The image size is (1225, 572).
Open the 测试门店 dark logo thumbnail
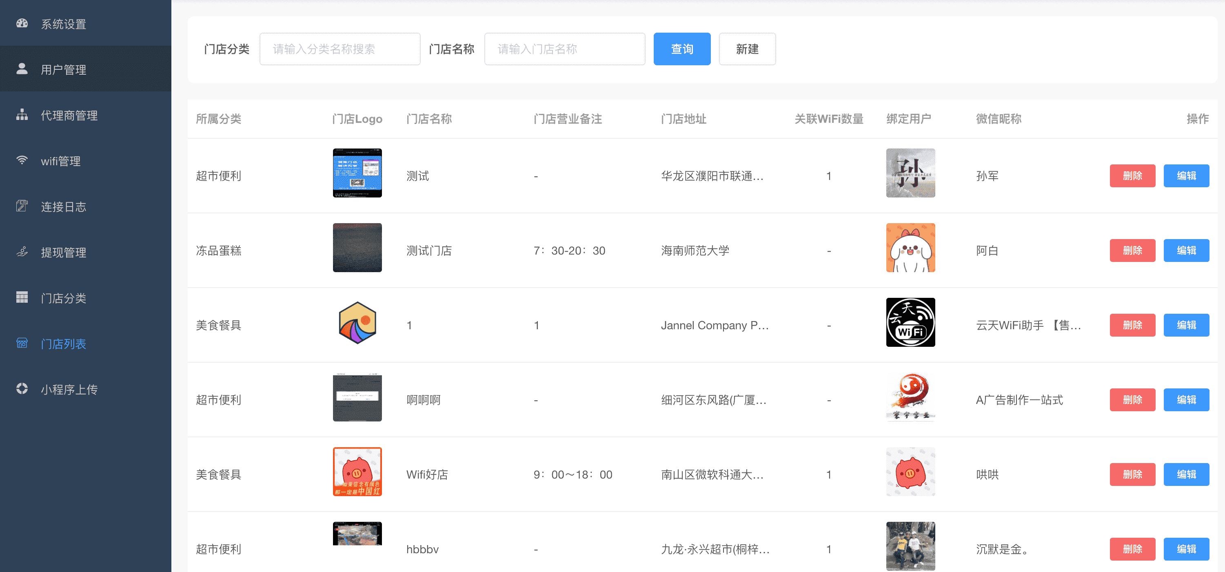coord(357,248)
